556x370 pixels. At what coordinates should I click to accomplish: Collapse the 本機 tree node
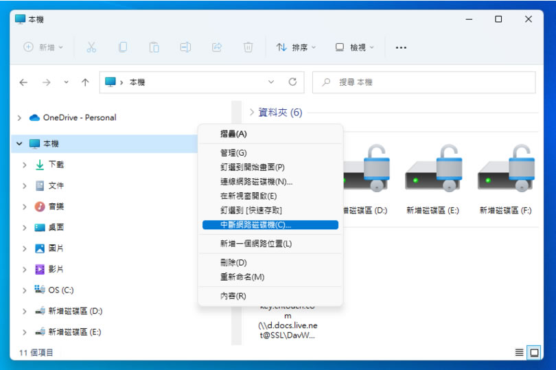[19, 143]
